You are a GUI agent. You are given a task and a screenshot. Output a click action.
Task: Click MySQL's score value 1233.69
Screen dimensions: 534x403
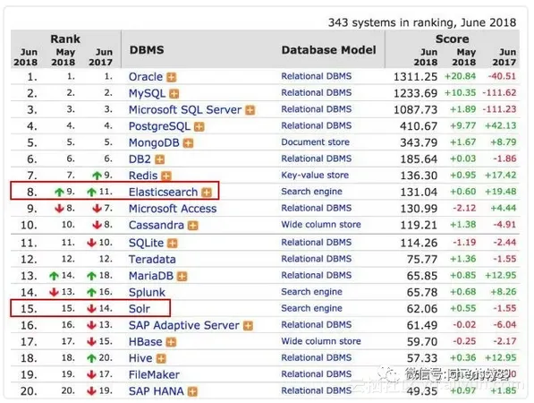click(x=415, y=93)
